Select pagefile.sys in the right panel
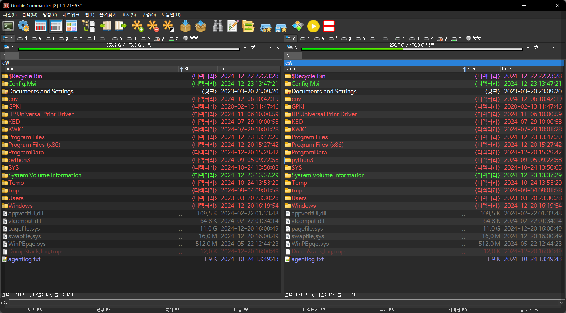The width and height of the screenshot is (566, 313). pos(424,228)
